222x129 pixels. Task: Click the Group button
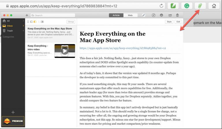(71, 22)
